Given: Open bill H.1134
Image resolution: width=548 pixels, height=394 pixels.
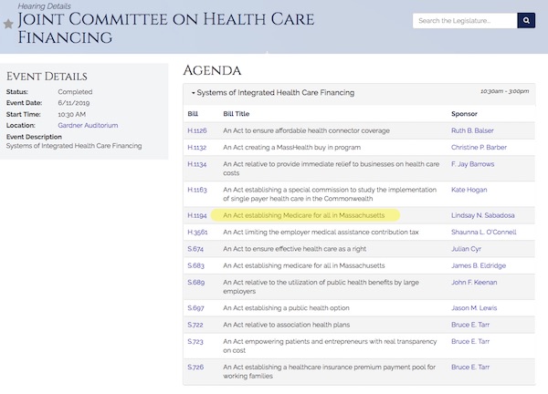Looking at the screenshot, I should 197,164.
